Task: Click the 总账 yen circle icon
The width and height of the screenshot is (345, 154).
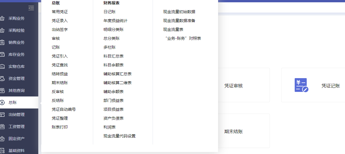Action: (x=2, y=102)
